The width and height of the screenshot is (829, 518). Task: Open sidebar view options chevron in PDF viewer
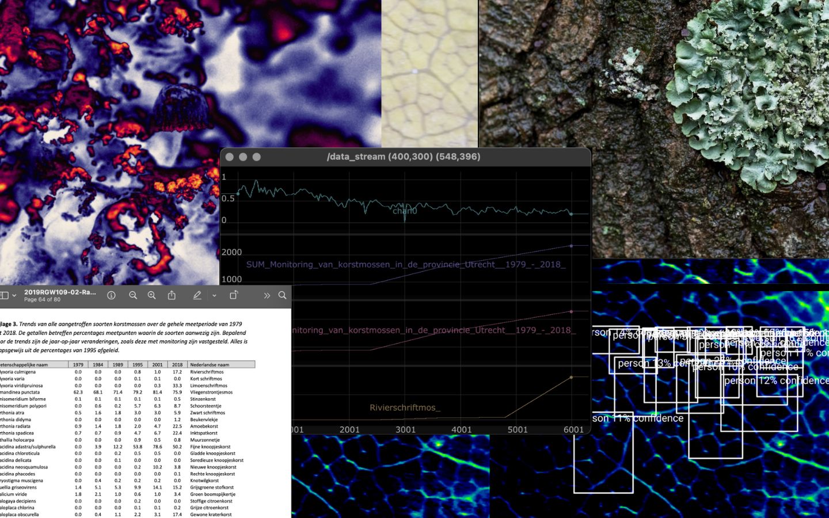tap(14, 295)
